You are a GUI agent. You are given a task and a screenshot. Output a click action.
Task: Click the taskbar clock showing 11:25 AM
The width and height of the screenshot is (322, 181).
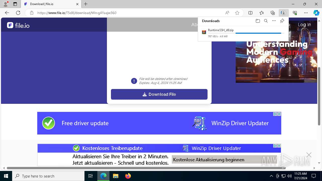pos(300,176)
